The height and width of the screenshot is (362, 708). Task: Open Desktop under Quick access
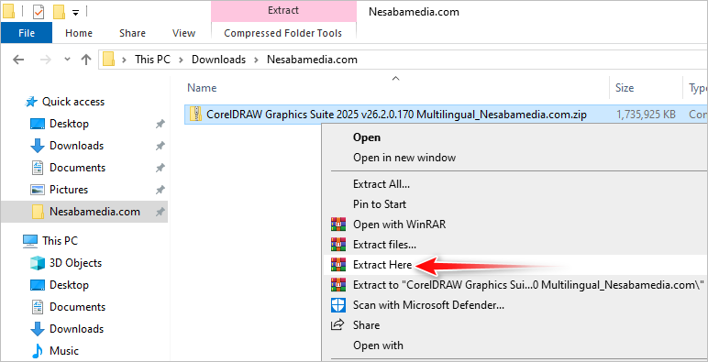(69, 124)
